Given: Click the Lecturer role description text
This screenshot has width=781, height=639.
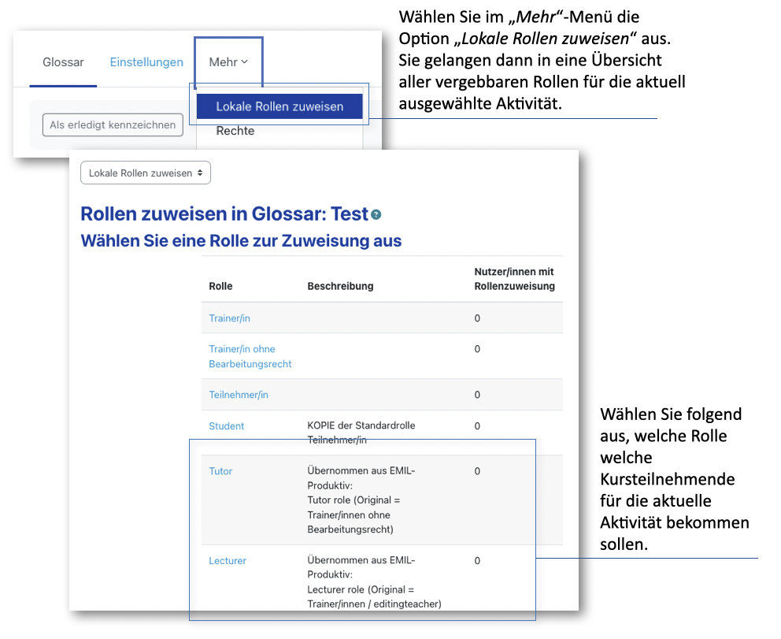Looking at the screenshot, I should coord(373,582).
